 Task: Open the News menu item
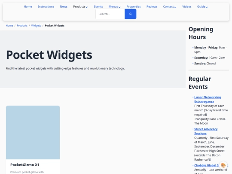pyautogui.click(x=64, y=6)
